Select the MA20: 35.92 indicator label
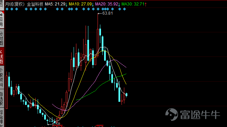227x127 pixels. tap(106, 4)
